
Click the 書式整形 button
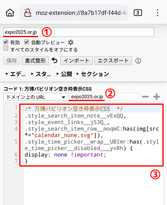[35, 61]
